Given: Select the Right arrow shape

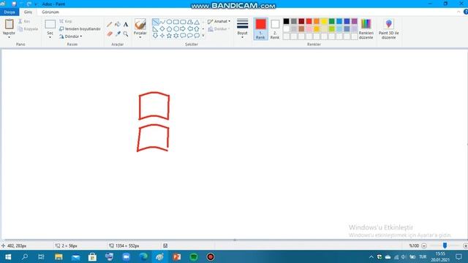Looking at the screenshot, I should (183, 29).
